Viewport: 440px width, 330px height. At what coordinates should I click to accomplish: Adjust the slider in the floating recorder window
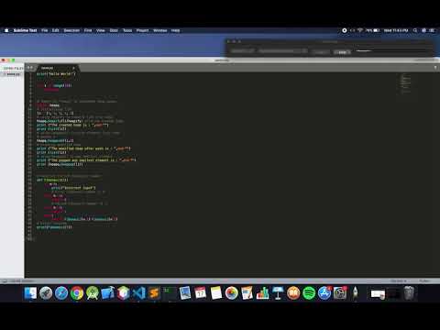(391, 51)
